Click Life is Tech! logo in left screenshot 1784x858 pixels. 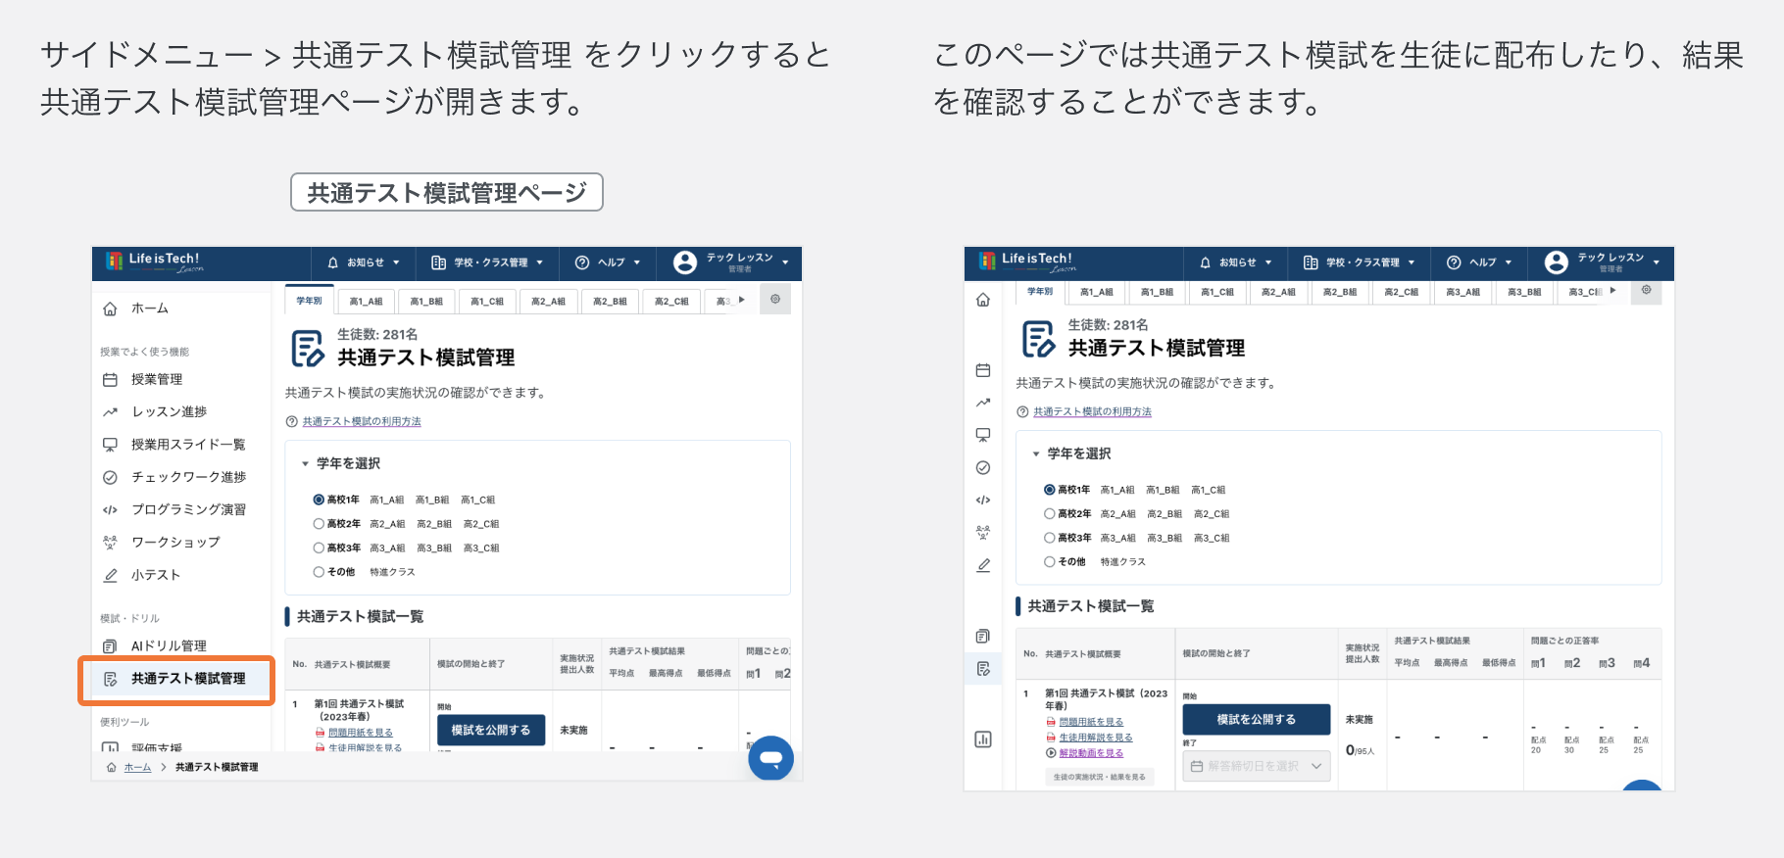155,262
